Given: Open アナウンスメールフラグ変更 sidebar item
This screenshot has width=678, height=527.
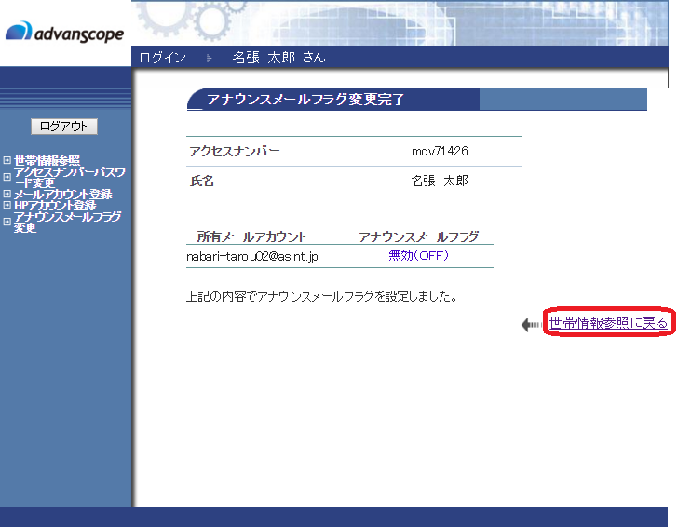Looking at the screenshot, I should click(67, 222).
